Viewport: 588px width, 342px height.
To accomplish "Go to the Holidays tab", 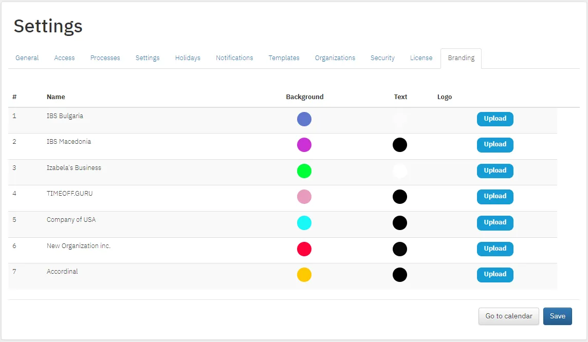I will (x=188, y=58).
